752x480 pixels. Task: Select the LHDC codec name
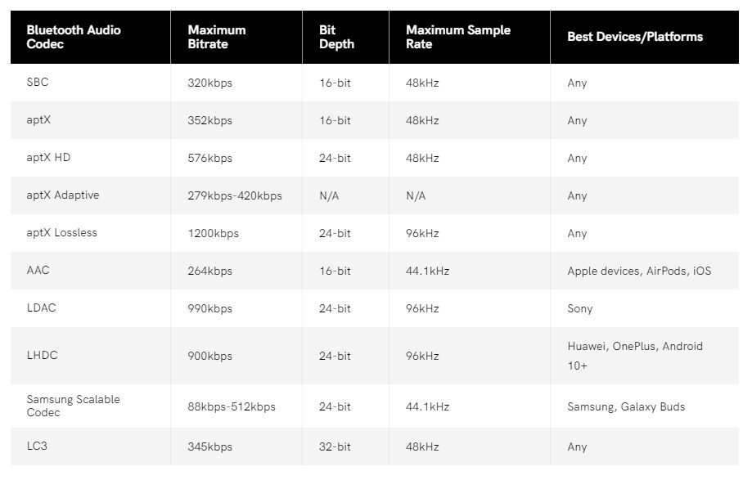point(43,355)
